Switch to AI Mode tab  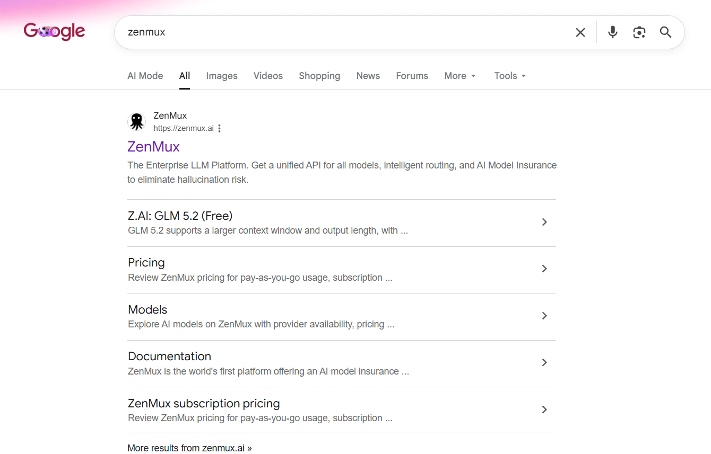tap(145, 76)
